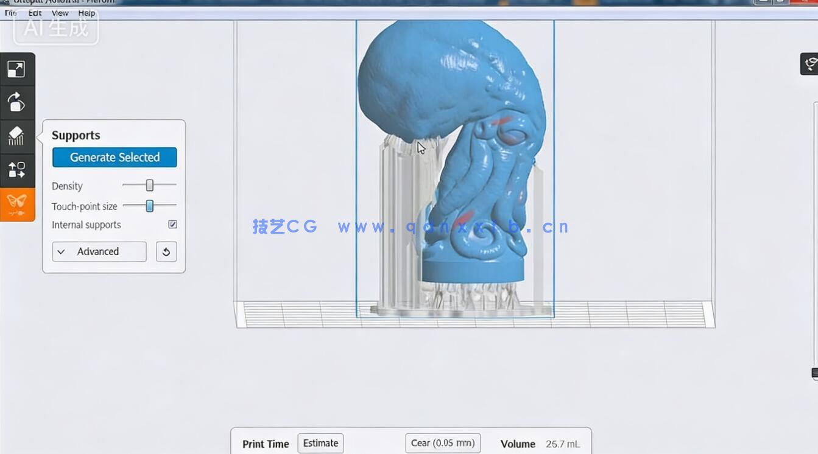Open the Cear (0.05 mm) material dropdown
This screenshot has height=454, width=818.
pos(443,443)
